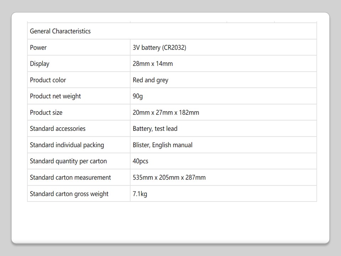
Task: Select the Product net weight label
Action: pos(55,96)
